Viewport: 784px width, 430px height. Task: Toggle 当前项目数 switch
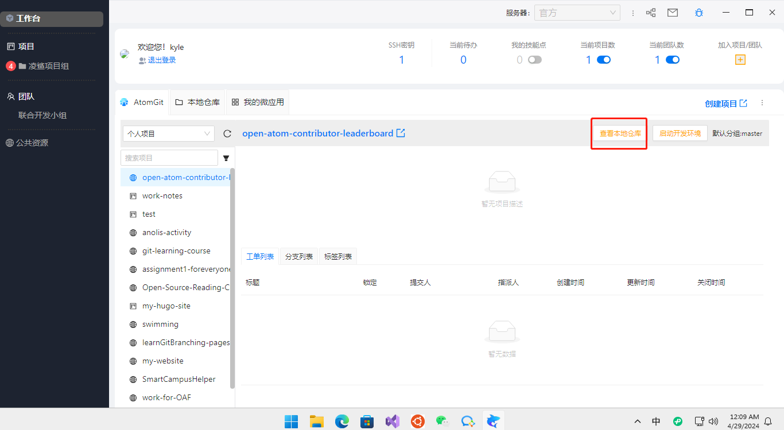604,60
